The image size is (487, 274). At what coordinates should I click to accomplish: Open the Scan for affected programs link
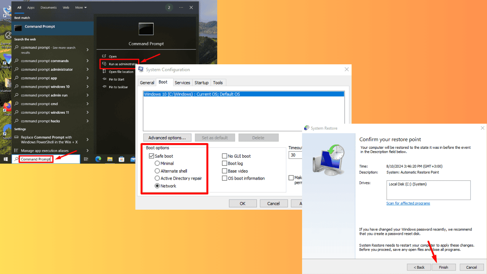(x=408, y=203)
